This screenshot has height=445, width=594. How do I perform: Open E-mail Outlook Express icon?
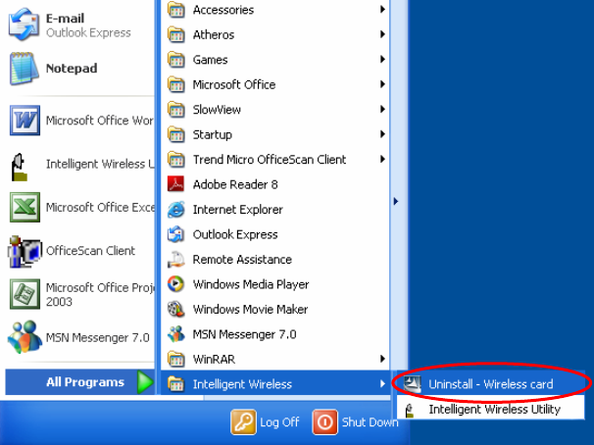24,25
